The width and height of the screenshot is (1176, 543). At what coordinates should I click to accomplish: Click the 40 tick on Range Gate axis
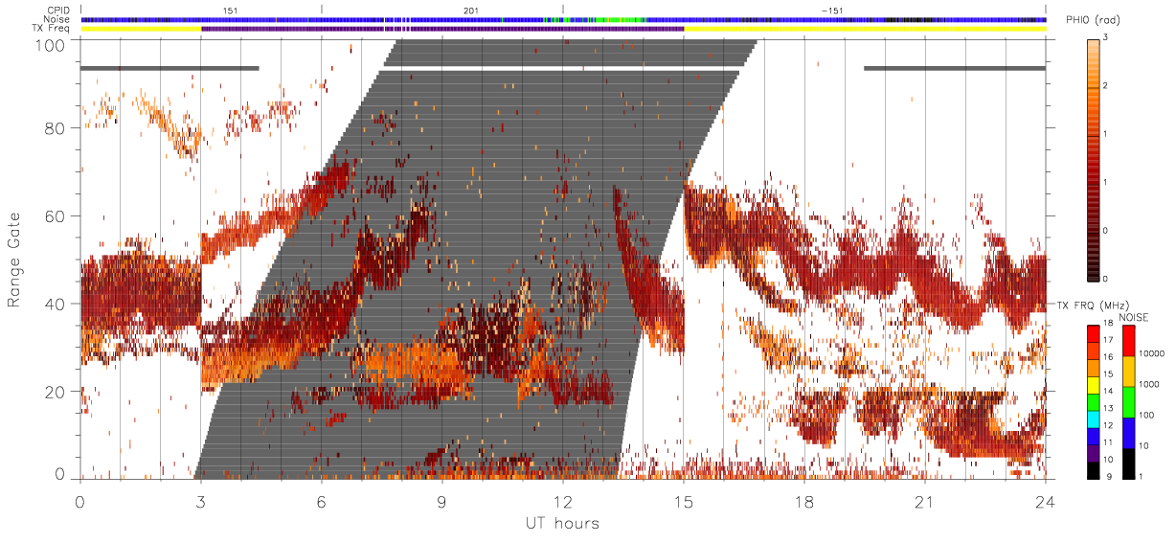click(54, 304)
